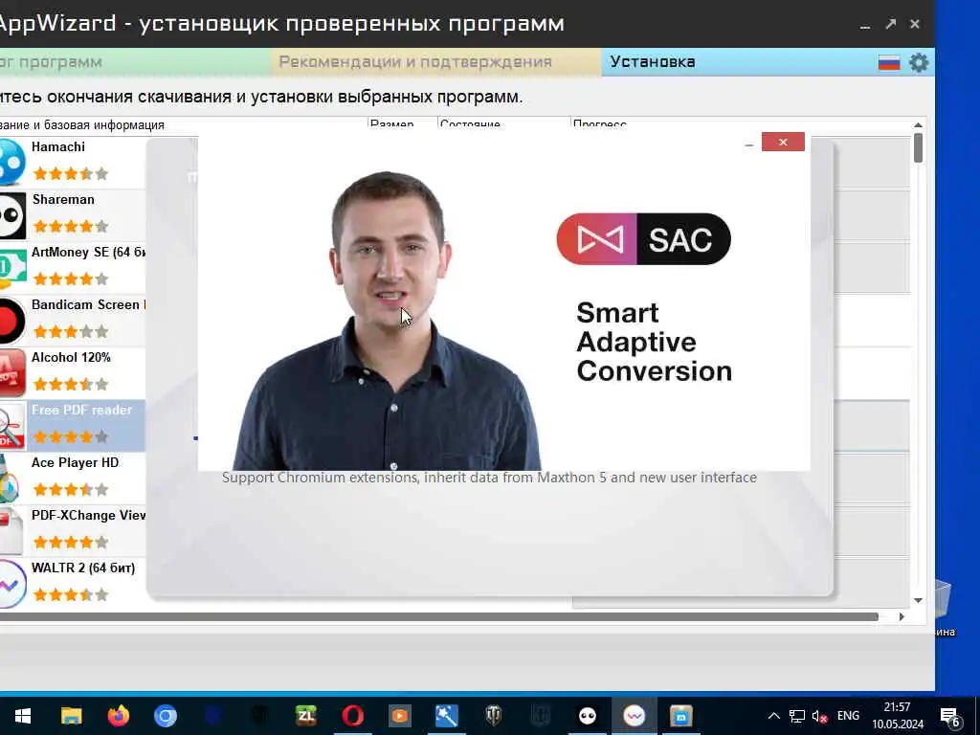Select Bandicam Screen entry name
Viewport: 980px width, 735px height.
tap(88, 304)
